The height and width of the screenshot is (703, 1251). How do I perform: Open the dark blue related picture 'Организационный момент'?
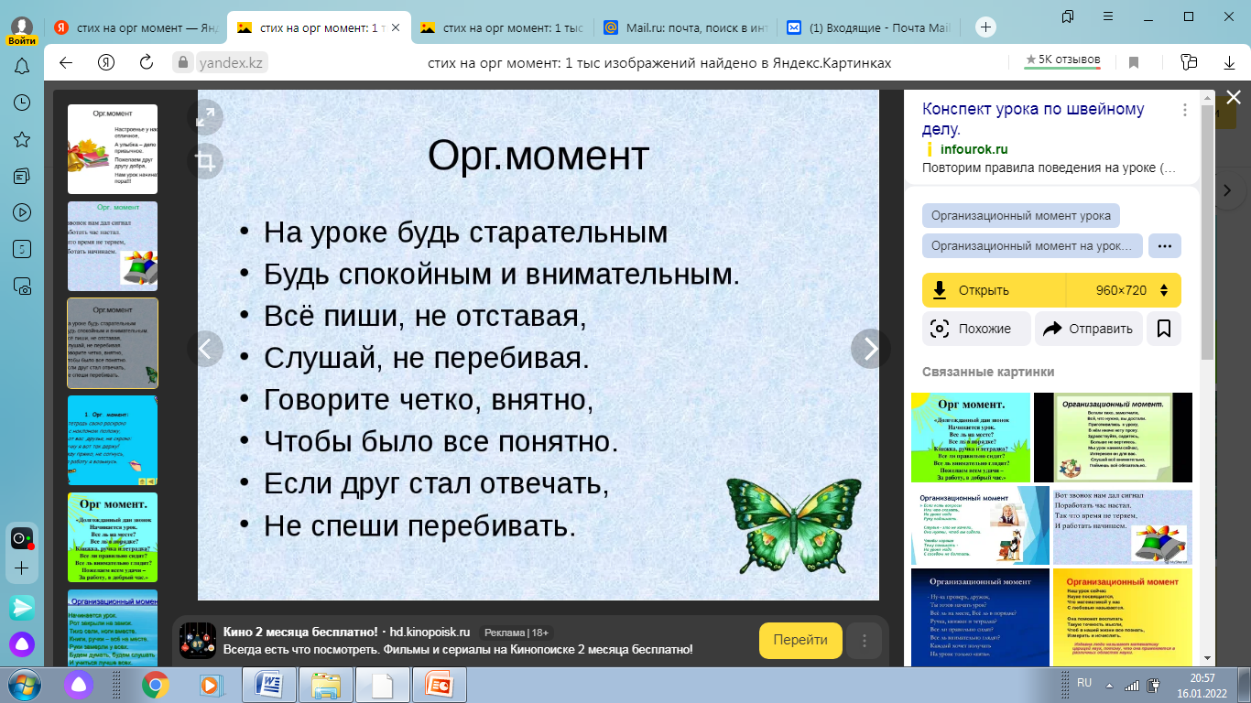[x=980, y=617]
